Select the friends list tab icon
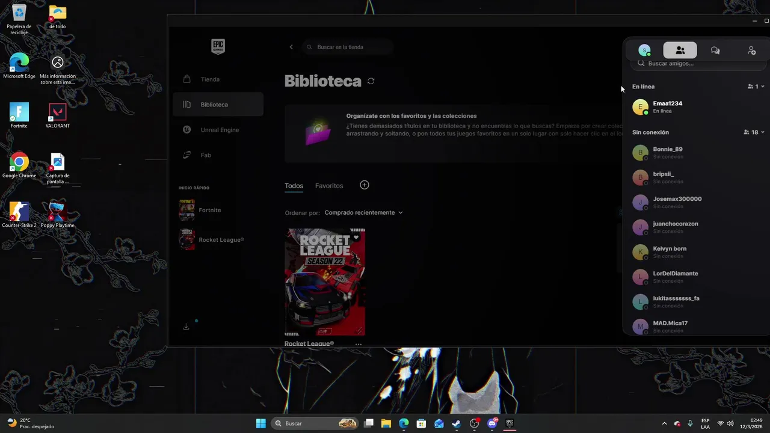The height and width of the screenshot is (433, 770). click(x=680, y=51)
